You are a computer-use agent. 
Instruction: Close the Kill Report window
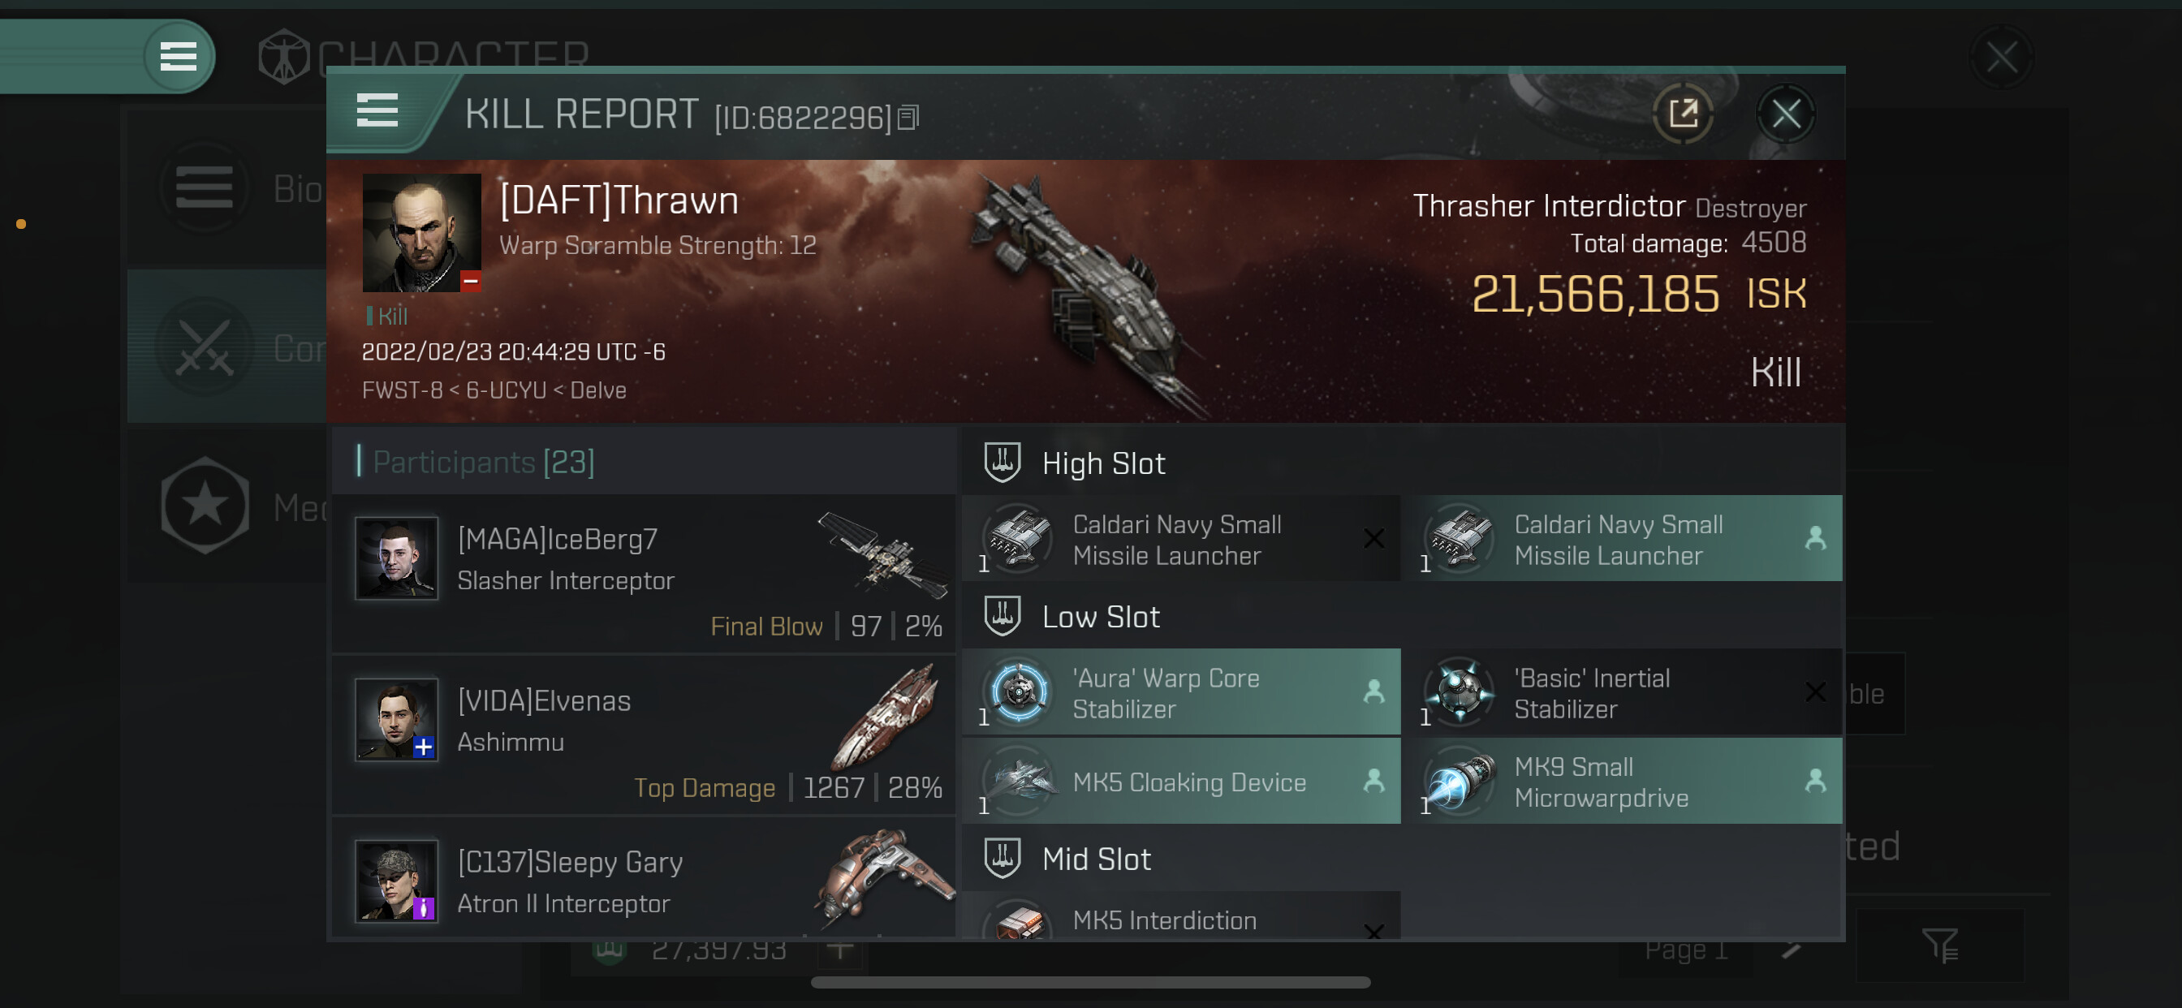point(1786,114)
